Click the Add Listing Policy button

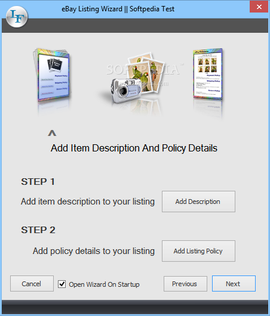click(198, 251)
